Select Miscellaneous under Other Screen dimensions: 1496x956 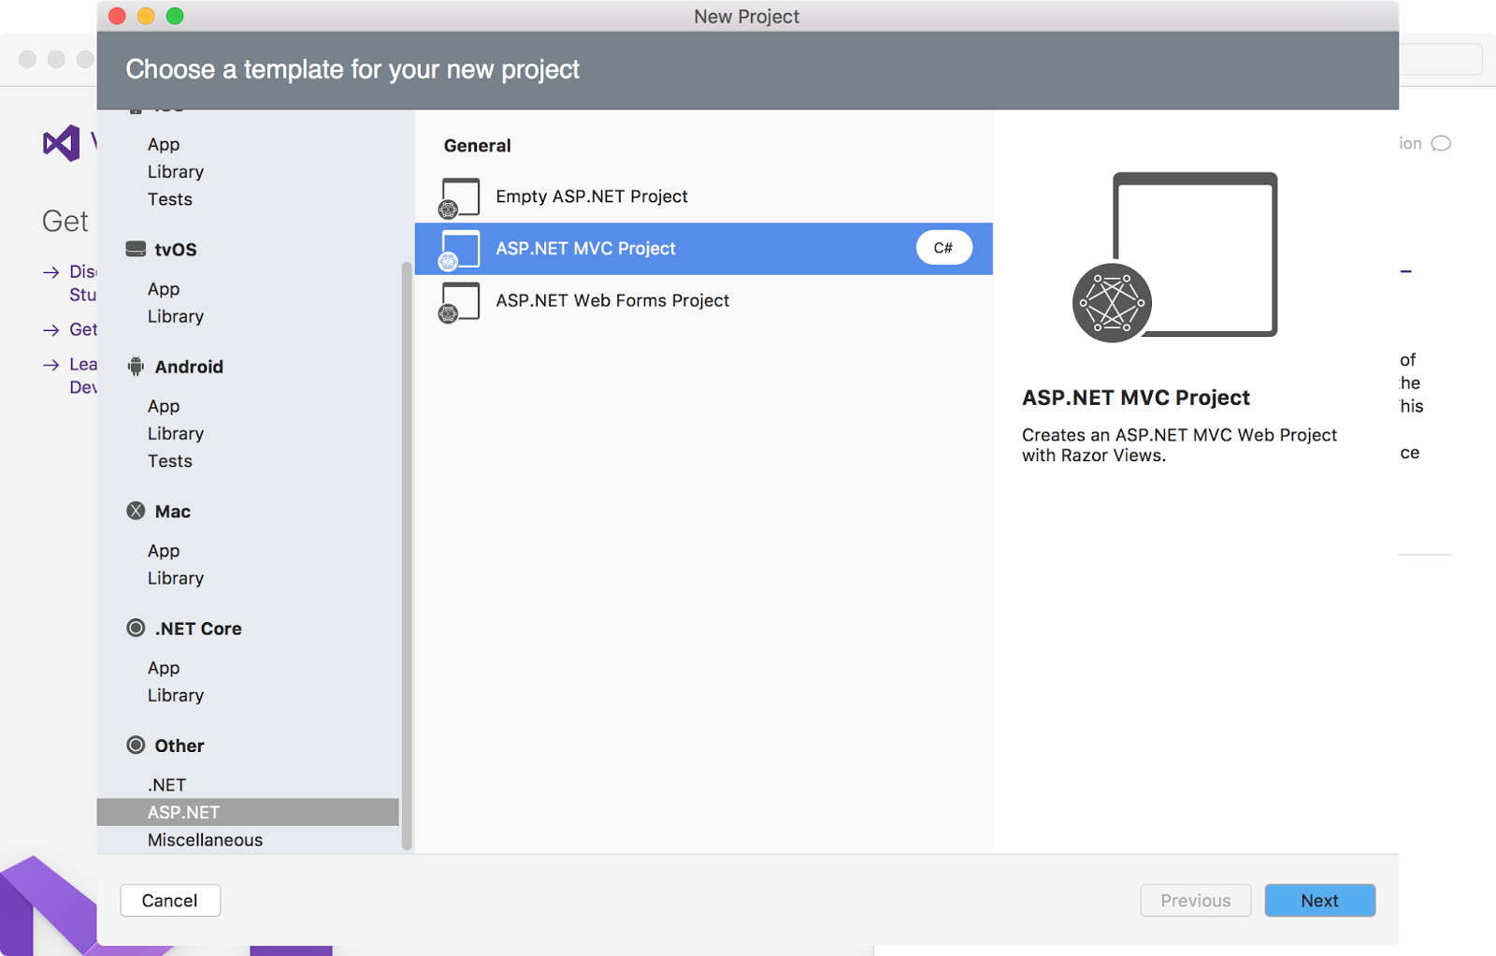pos(205,840)
